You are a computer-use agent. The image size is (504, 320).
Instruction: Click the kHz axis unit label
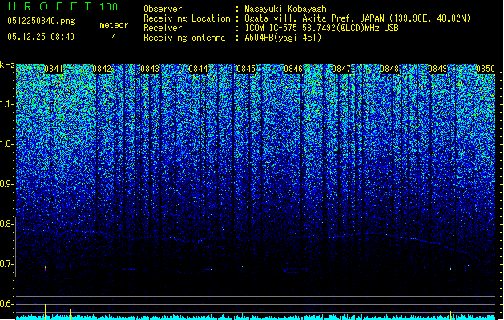7,65
